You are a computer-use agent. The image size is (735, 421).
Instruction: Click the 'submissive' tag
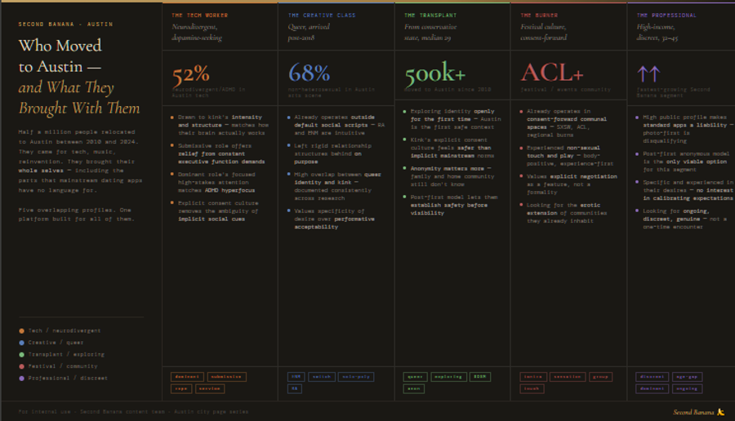226,376
